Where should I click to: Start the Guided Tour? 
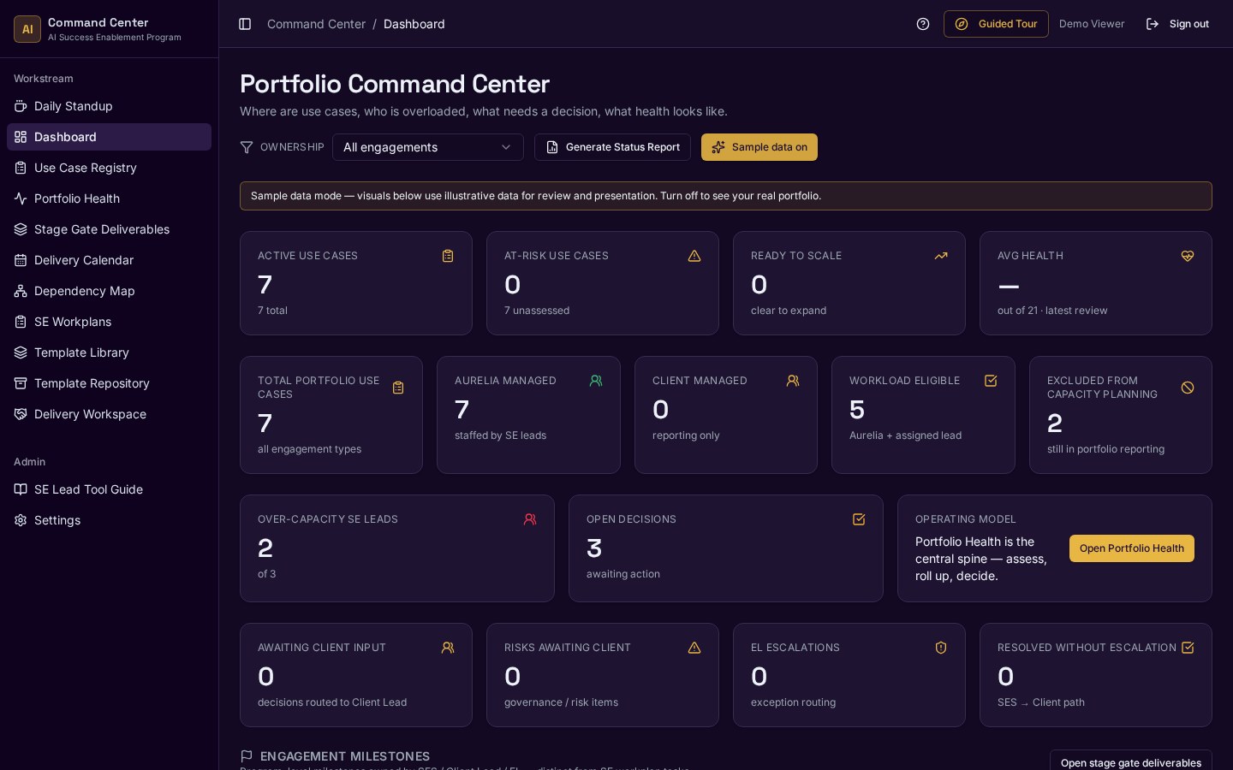click(x=996, y=24)
